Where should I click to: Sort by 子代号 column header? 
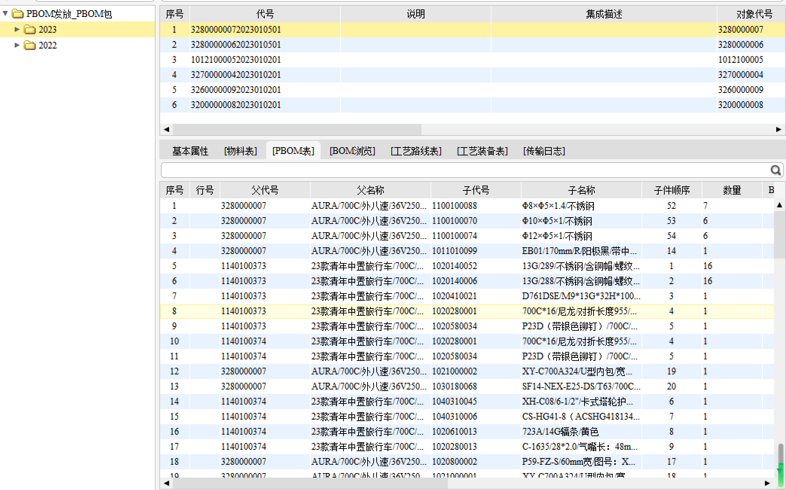click(x=476, y=190)
